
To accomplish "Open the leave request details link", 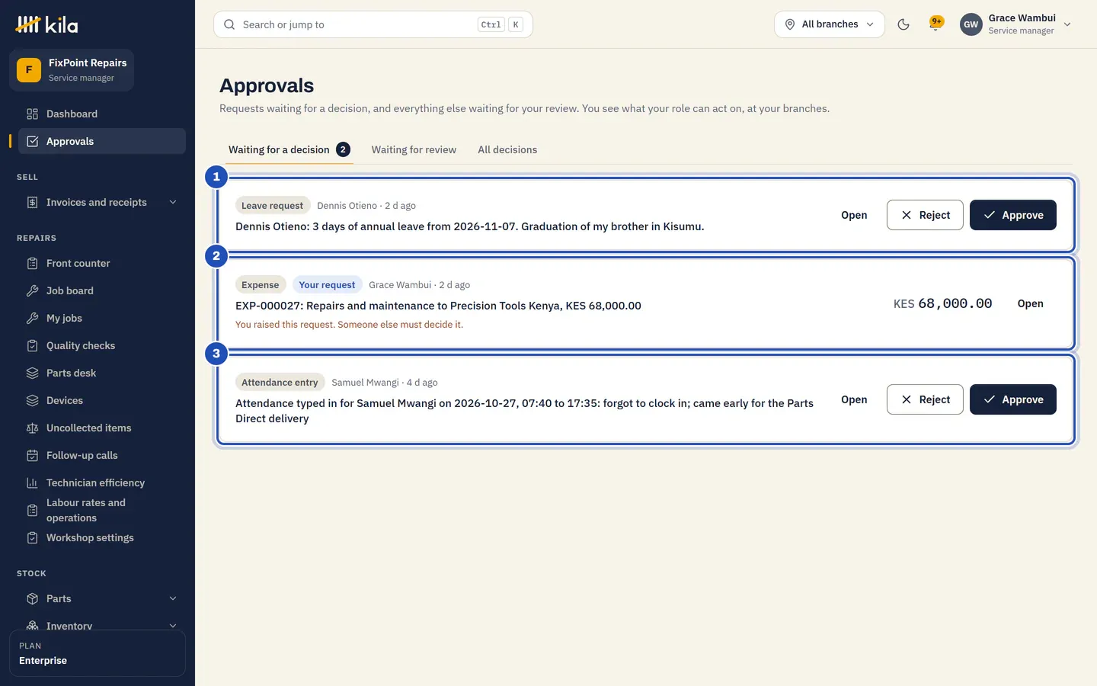I will coord(854,215).
